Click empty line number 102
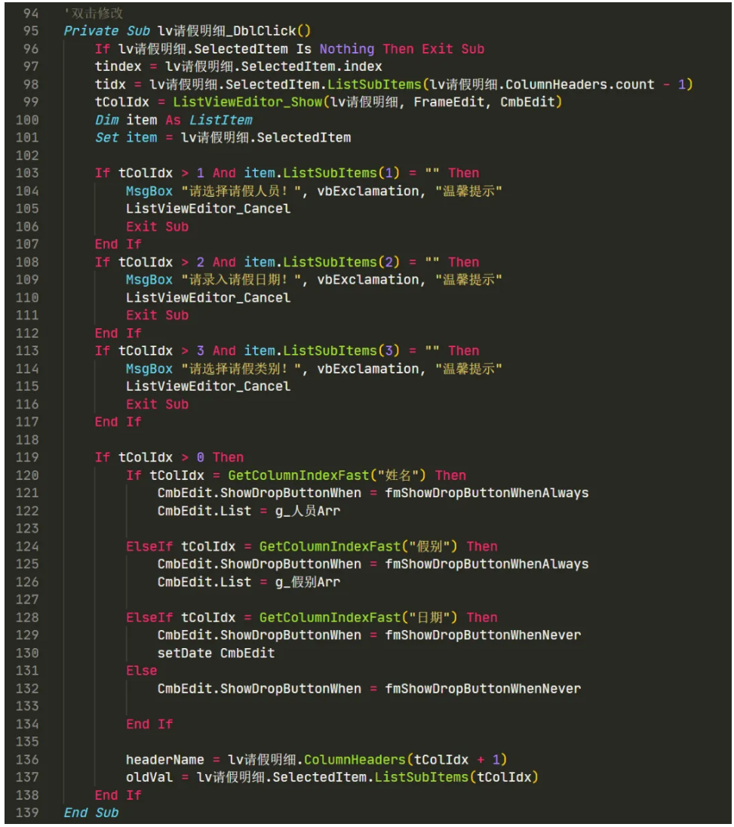734x827 pixels. tap(27, 155)
